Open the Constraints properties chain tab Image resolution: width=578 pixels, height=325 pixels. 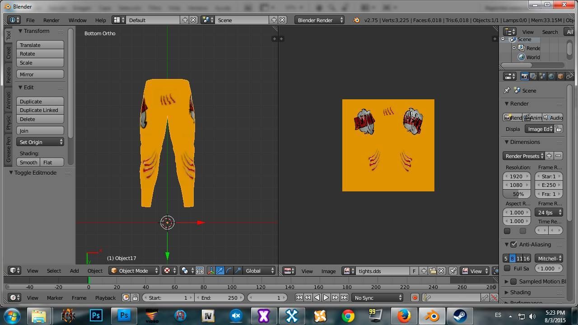coord(569,76)
